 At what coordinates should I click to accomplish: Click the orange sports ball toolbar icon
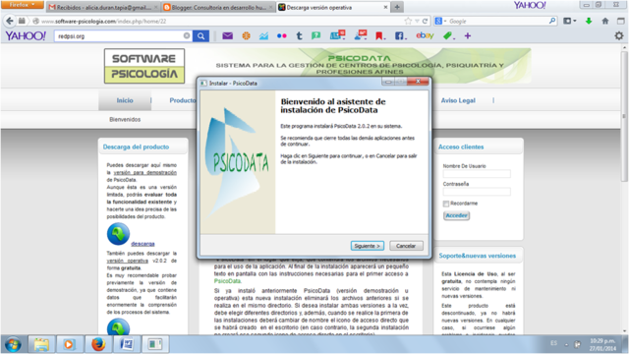click(x=246, y=36)
